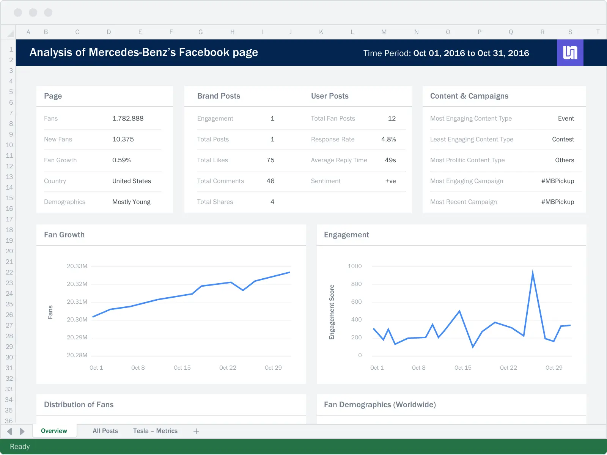Viewport: 607px width, 455px height.
Task: Switch to the Overview sheet tab
Action: tap(54, 431)
